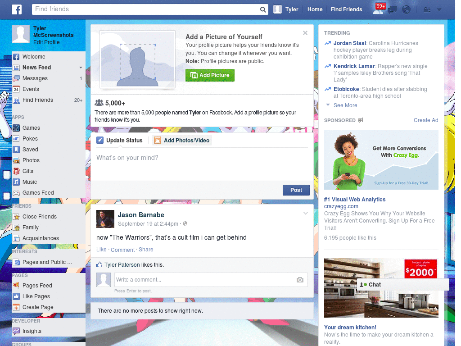
Task: Click Comment link under post
Action: pos(122,250)
